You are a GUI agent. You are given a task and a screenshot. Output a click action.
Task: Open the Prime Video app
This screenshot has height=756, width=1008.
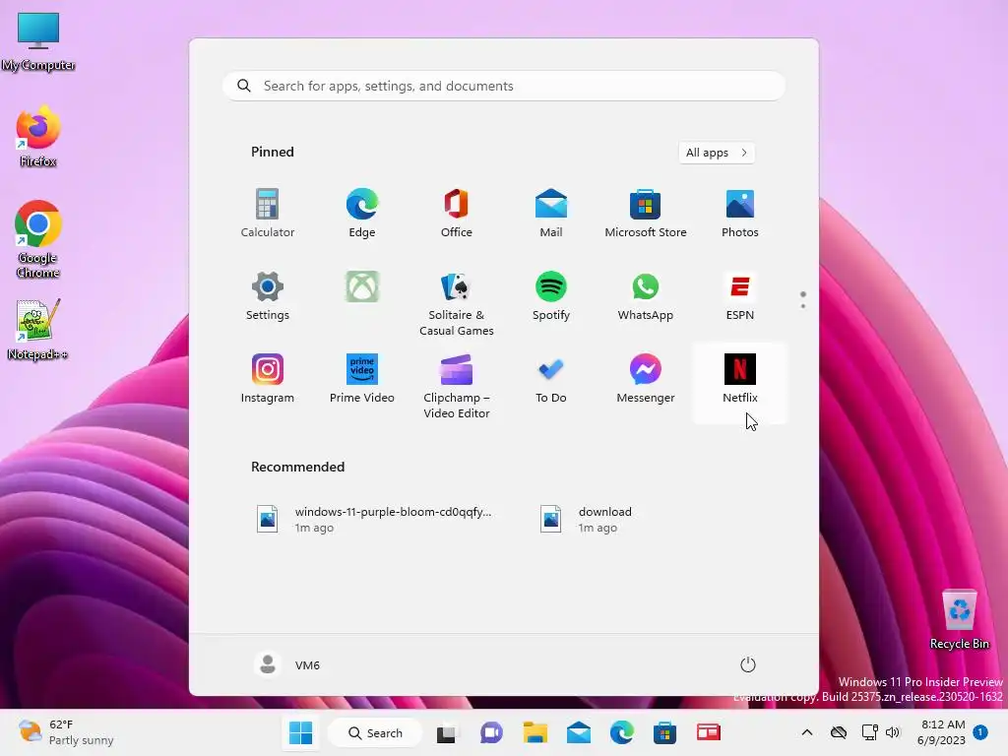(362, 379)
